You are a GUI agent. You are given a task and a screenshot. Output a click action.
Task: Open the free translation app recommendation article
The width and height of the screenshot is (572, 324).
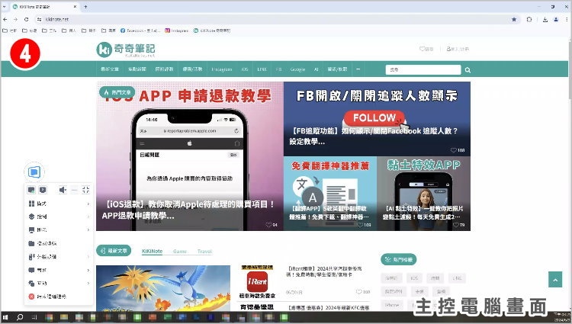330,194
